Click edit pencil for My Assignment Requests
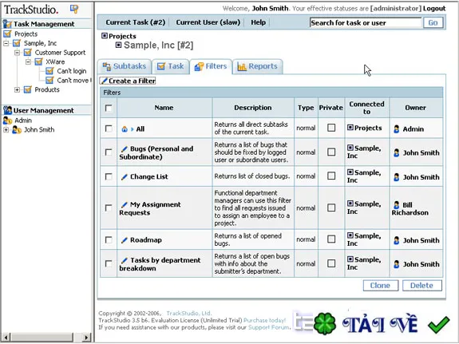This screenshot has height=344, width=459. point(124,204)
